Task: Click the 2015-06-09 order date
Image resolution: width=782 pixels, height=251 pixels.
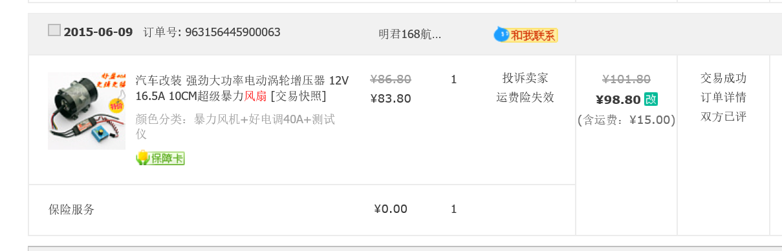Action: click(x=98, y=32)
